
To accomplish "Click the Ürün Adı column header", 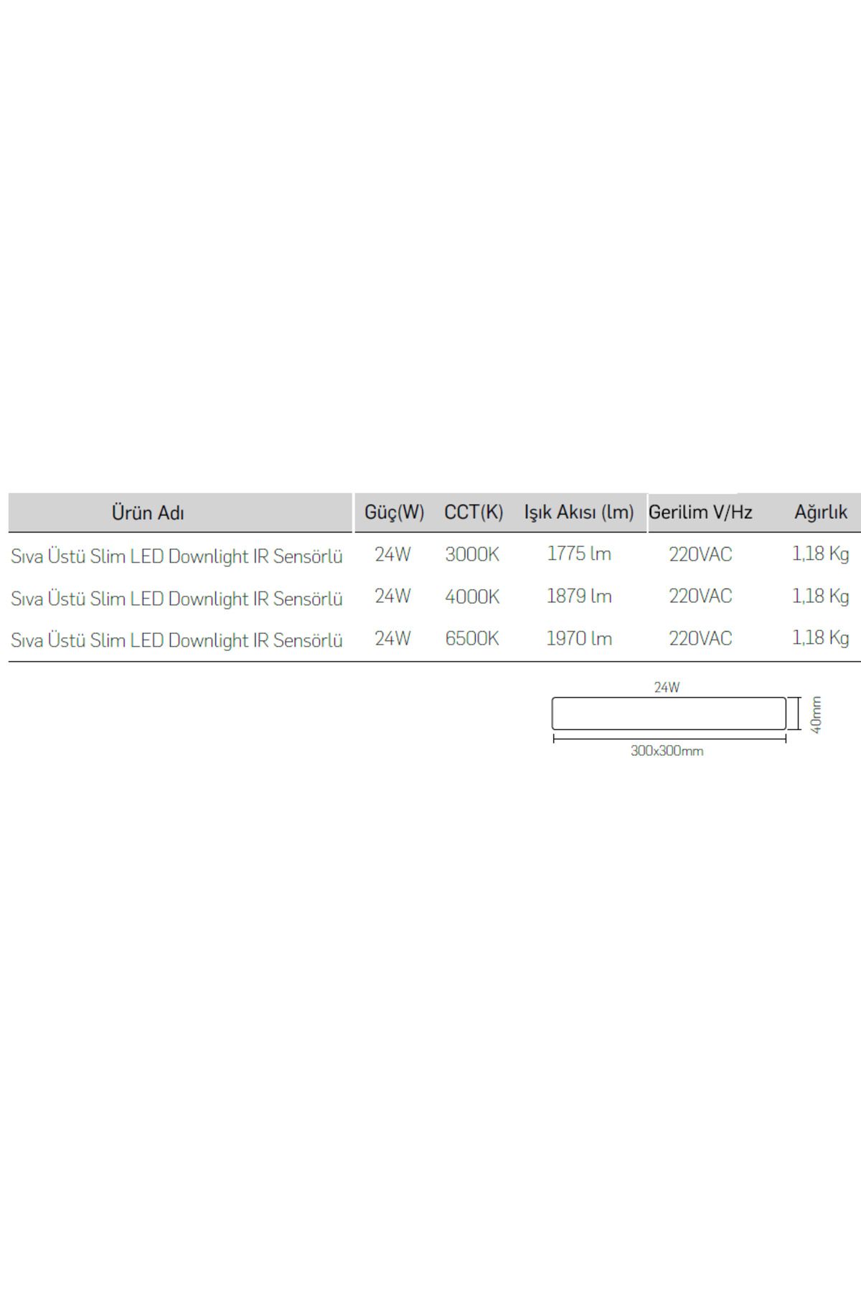I will point(148,513).
